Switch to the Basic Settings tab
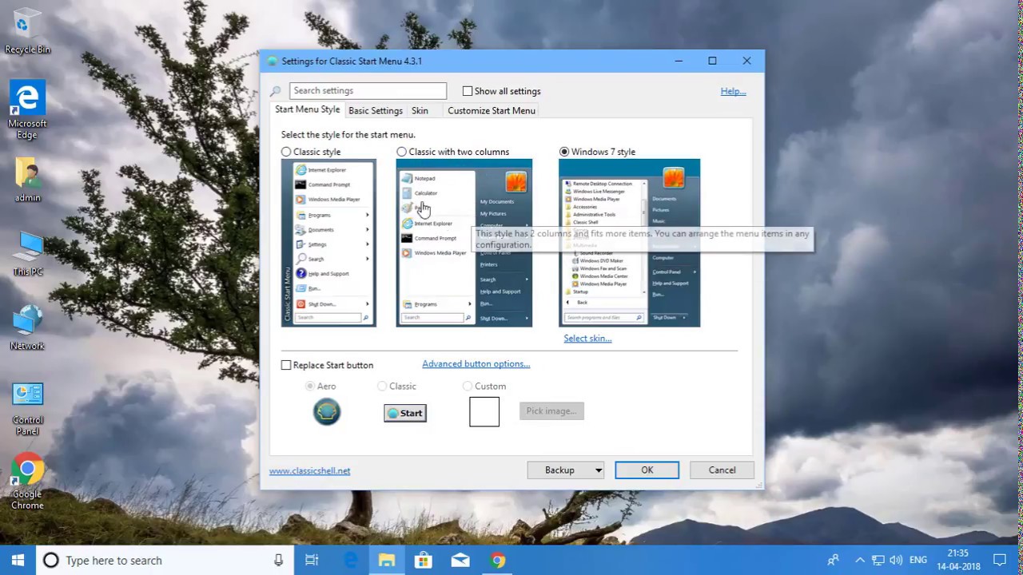This screenshot has height=575, width=1023. [x=376, y=111]
